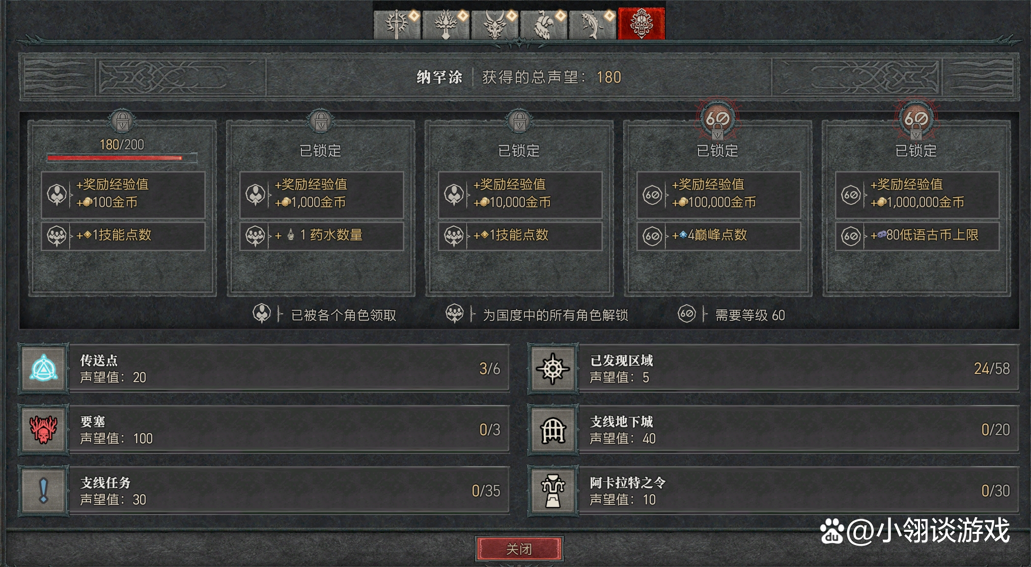Select the fish emblem region tab

(x=593, y=24)
